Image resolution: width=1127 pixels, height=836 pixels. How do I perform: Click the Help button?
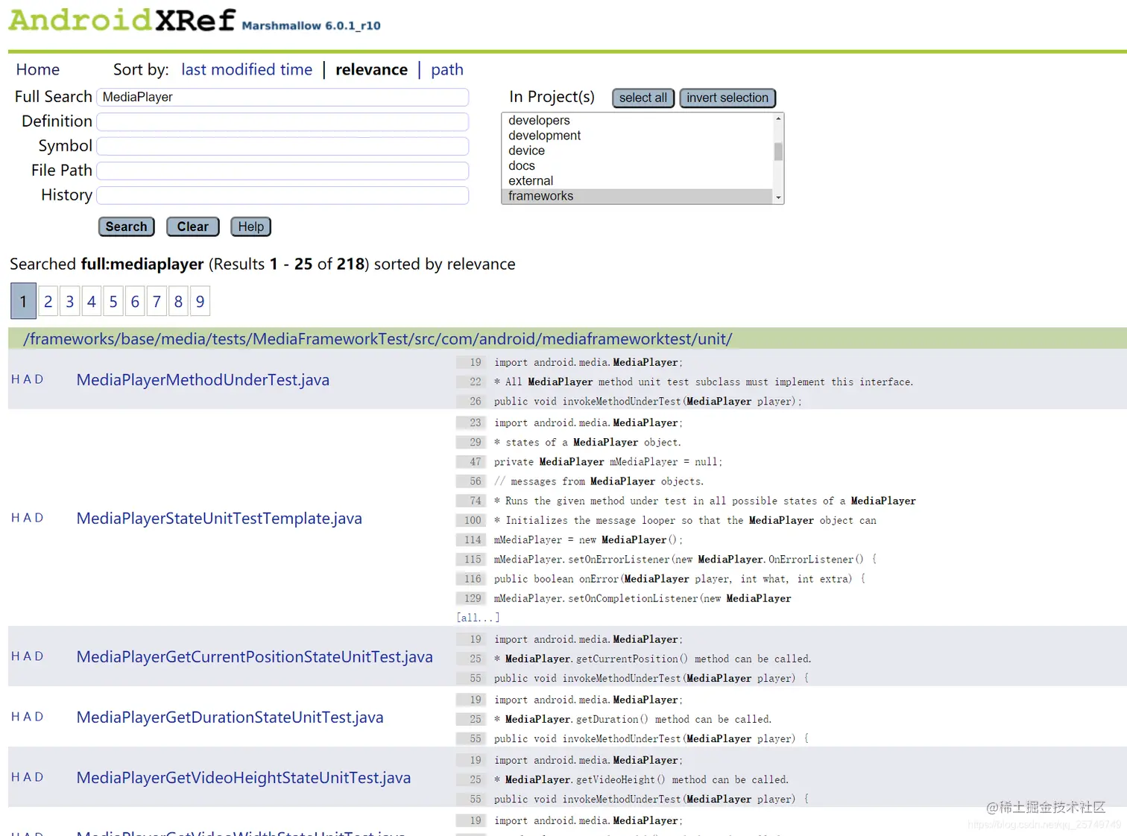click(x=251, y=227)
